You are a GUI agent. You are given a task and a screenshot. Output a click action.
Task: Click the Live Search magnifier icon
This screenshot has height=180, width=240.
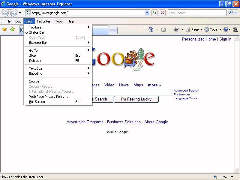(x=231, y=13)
